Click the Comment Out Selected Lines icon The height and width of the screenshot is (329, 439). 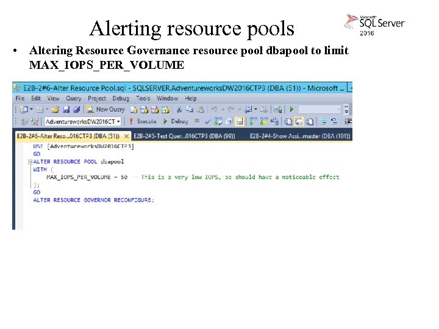click(324, 121)
